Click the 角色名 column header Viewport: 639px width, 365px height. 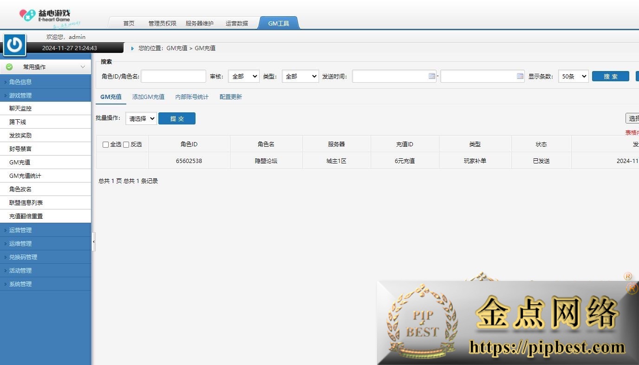(266, 144)
